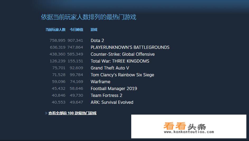
Task: Select current players value 45,432
Action: click(58, 88)
